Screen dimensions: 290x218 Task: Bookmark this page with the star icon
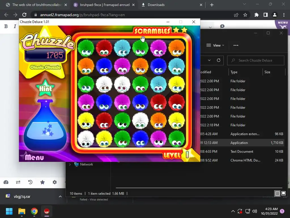pyautogui.click(x=245, y=15)
